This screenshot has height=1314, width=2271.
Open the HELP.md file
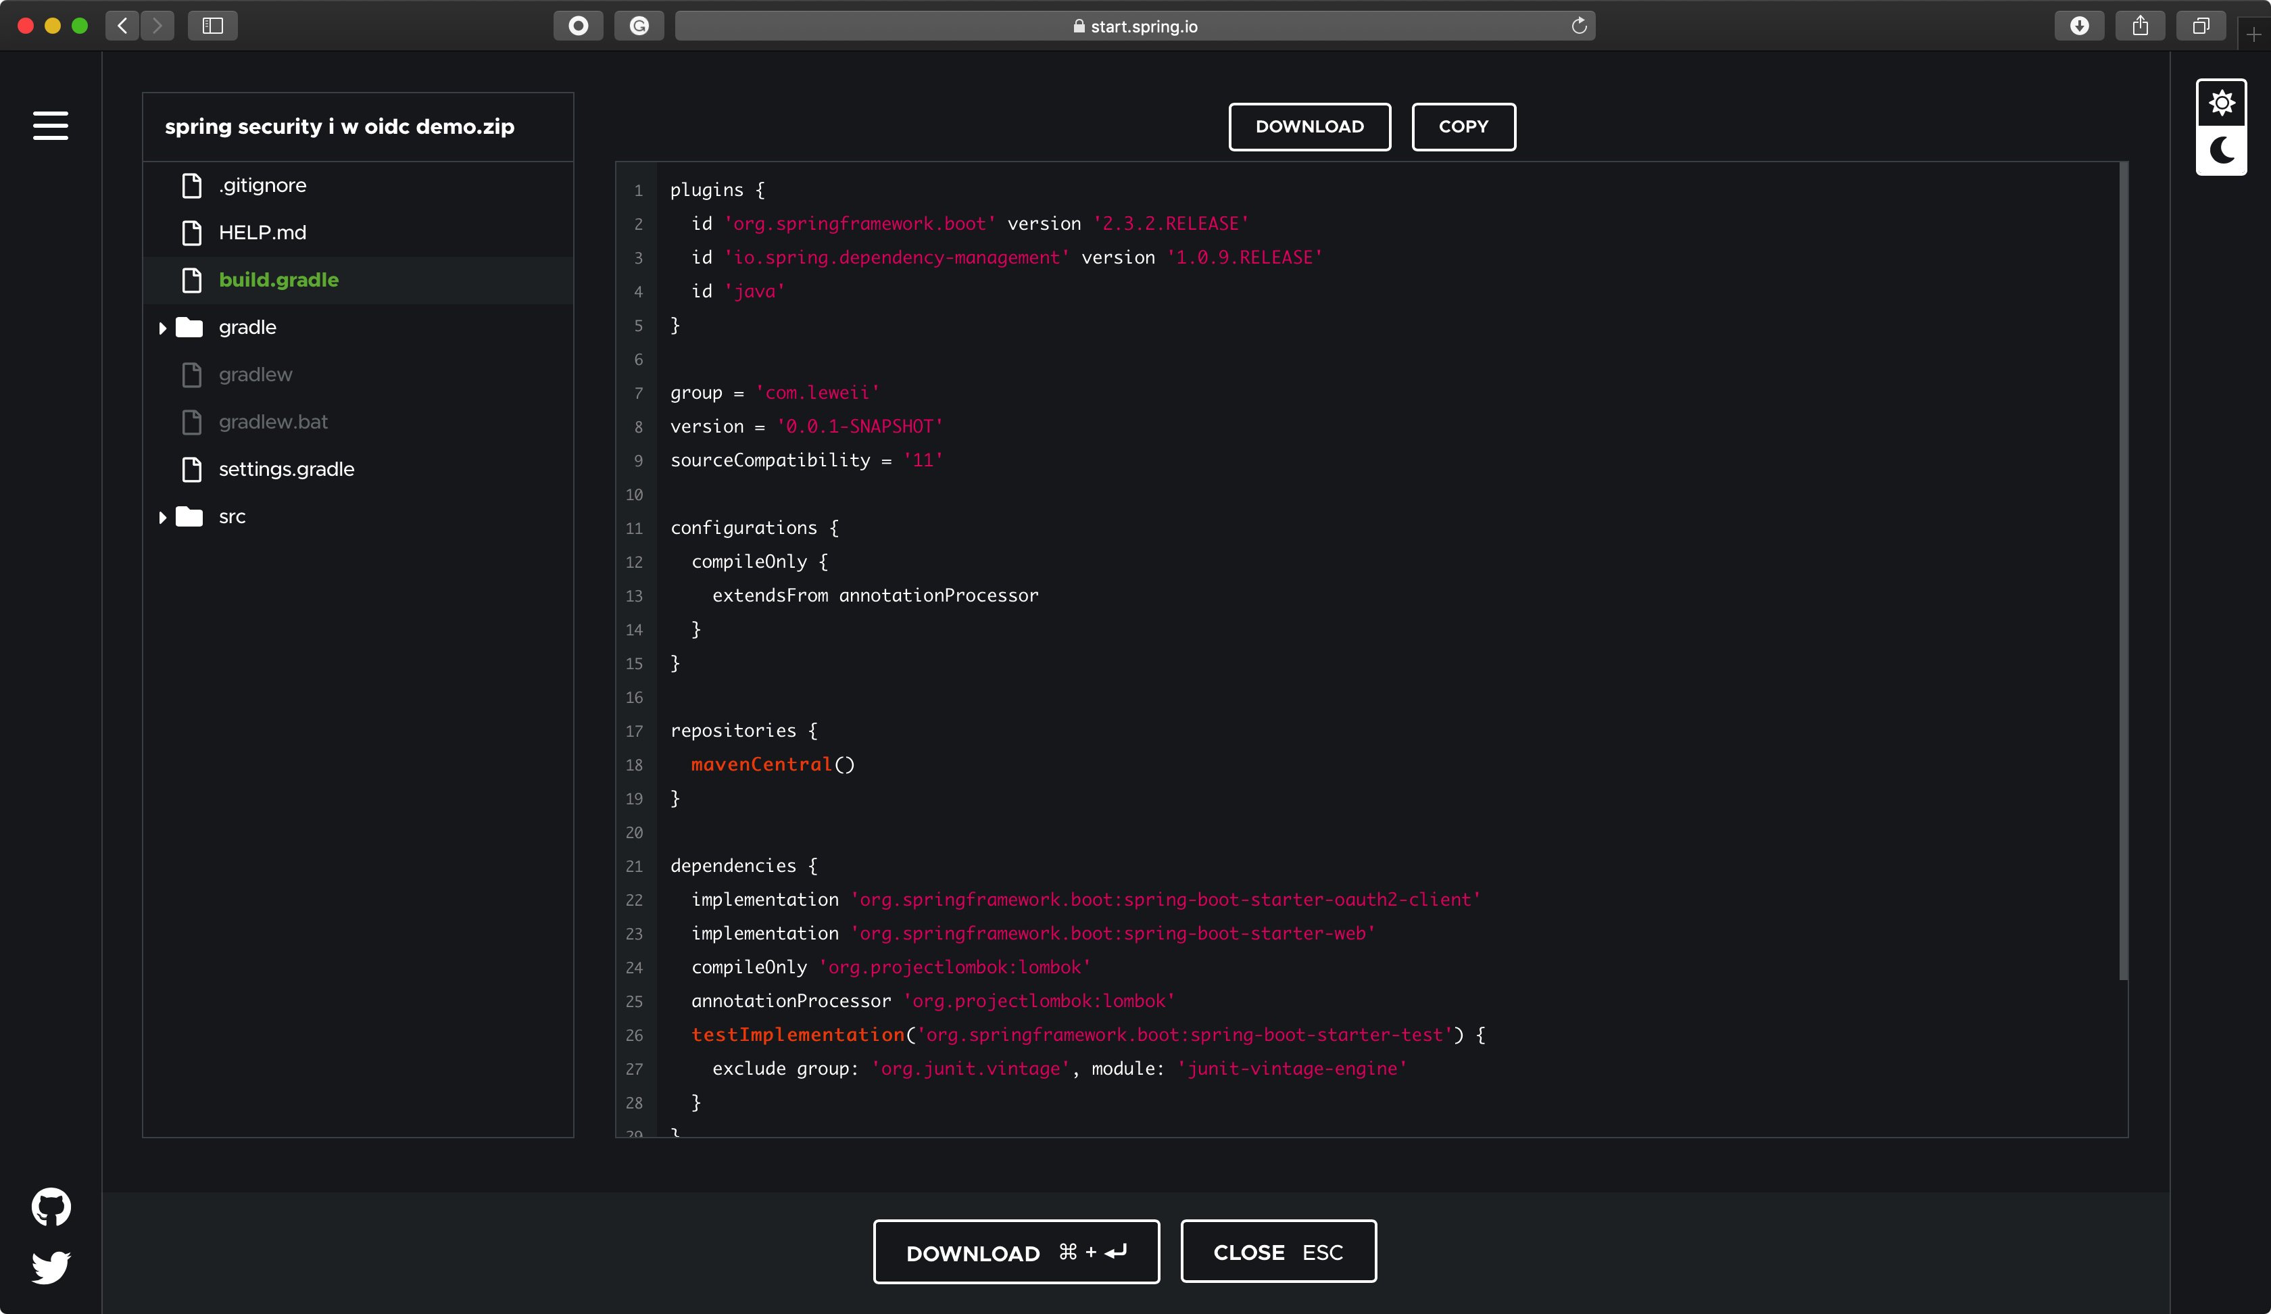(358, 233)
